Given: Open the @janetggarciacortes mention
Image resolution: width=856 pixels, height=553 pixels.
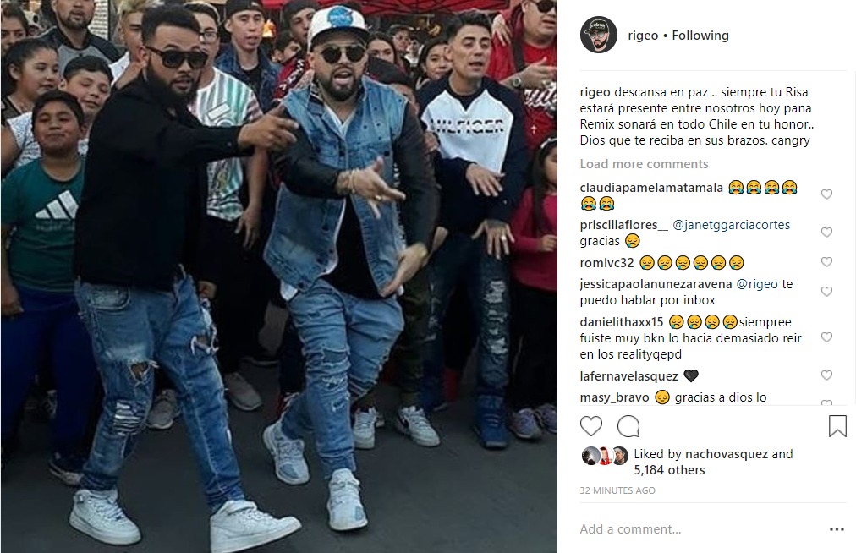Looking at the screenshot, I should [731, 225].
